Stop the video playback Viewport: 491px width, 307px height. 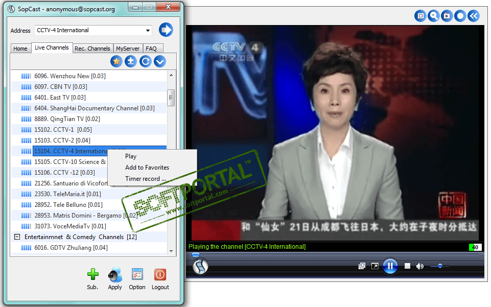pos(407,266)
